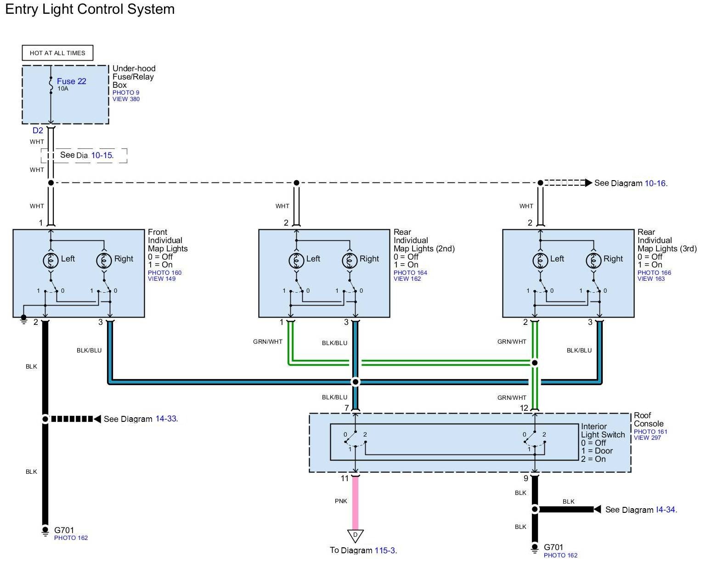Click the arrowhead beside See Diagram 14-33
Image resolution: width=701 pixels, height=562 pixels.
click(x=97, y=419)
